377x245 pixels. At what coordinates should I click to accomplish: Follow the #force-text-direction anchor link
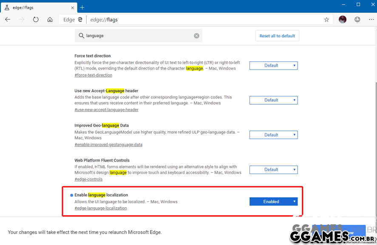93,75
